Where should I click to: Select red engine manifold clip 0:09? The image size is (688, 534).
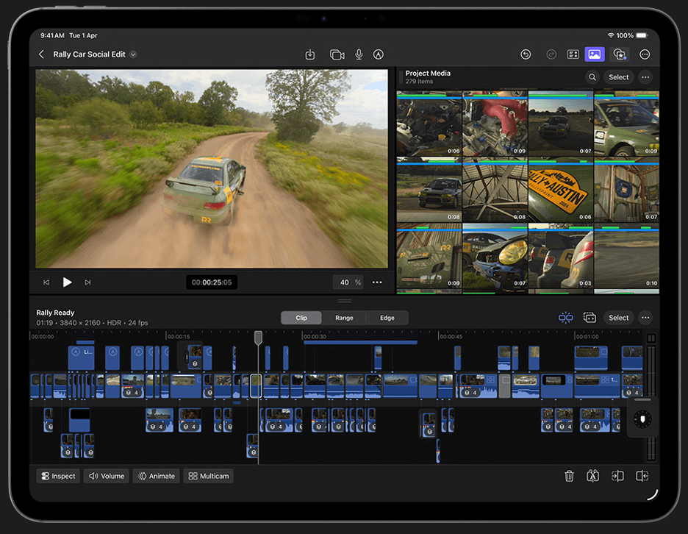tap(495, 124)
